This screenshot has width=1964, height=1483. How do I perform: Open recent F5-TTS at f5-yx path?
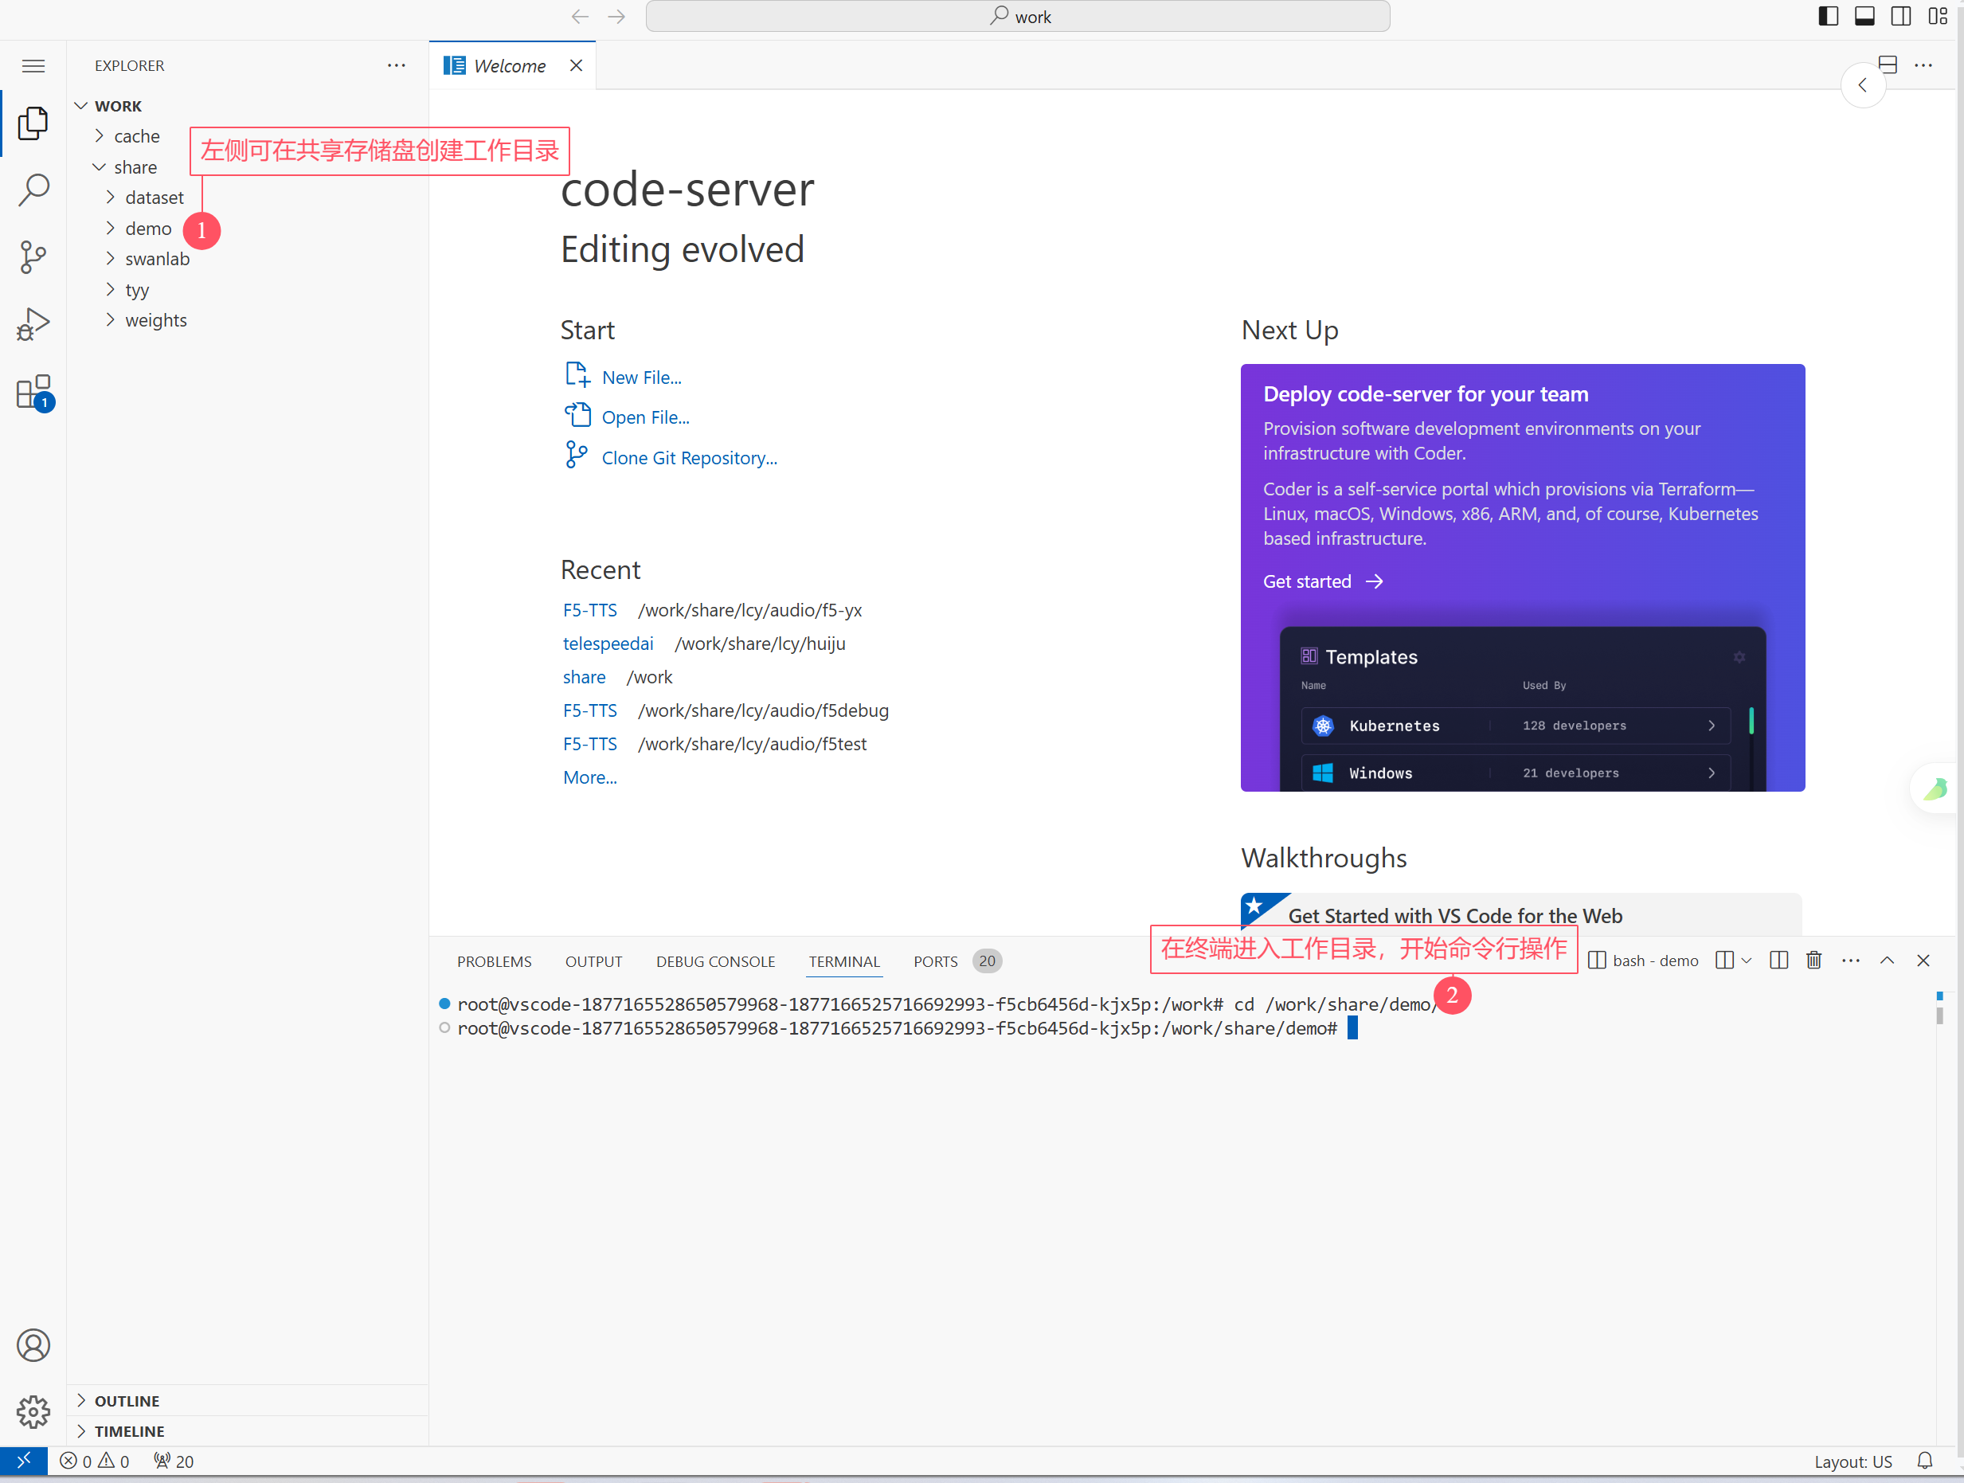point(589,610)
